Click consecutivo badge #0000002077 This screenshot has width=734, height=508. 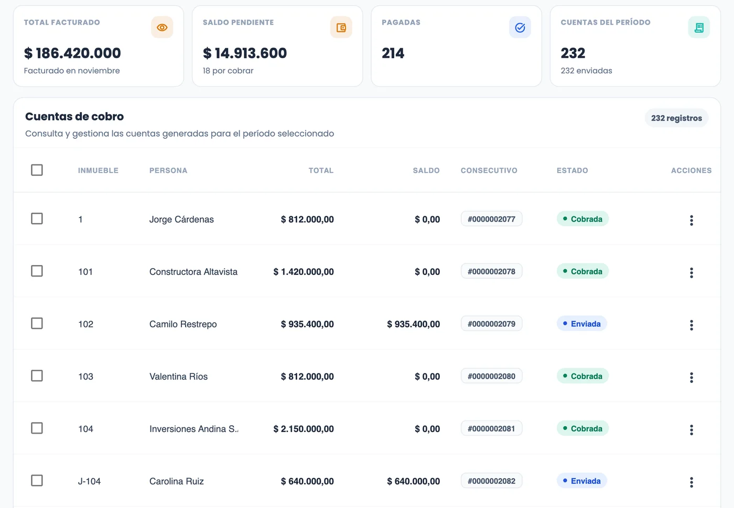pyautogui.click(x=492, y=219)
